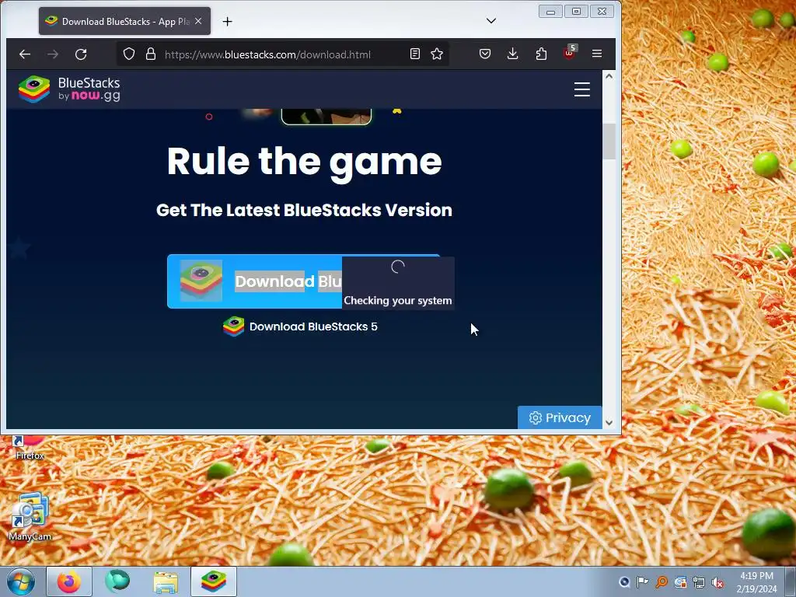
Task: Bookmark this page with the star
Action: point(437,54)
